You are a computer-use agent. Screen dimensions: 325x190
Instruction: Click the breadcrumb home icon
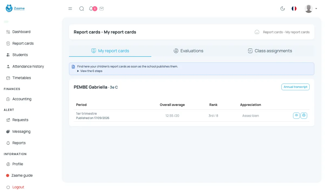click(257, 32)
